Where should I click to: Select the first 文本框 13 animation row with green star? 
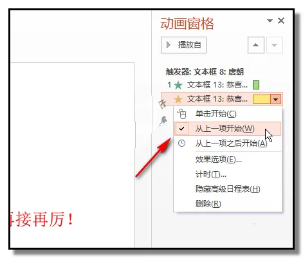[x=222, y=85]
